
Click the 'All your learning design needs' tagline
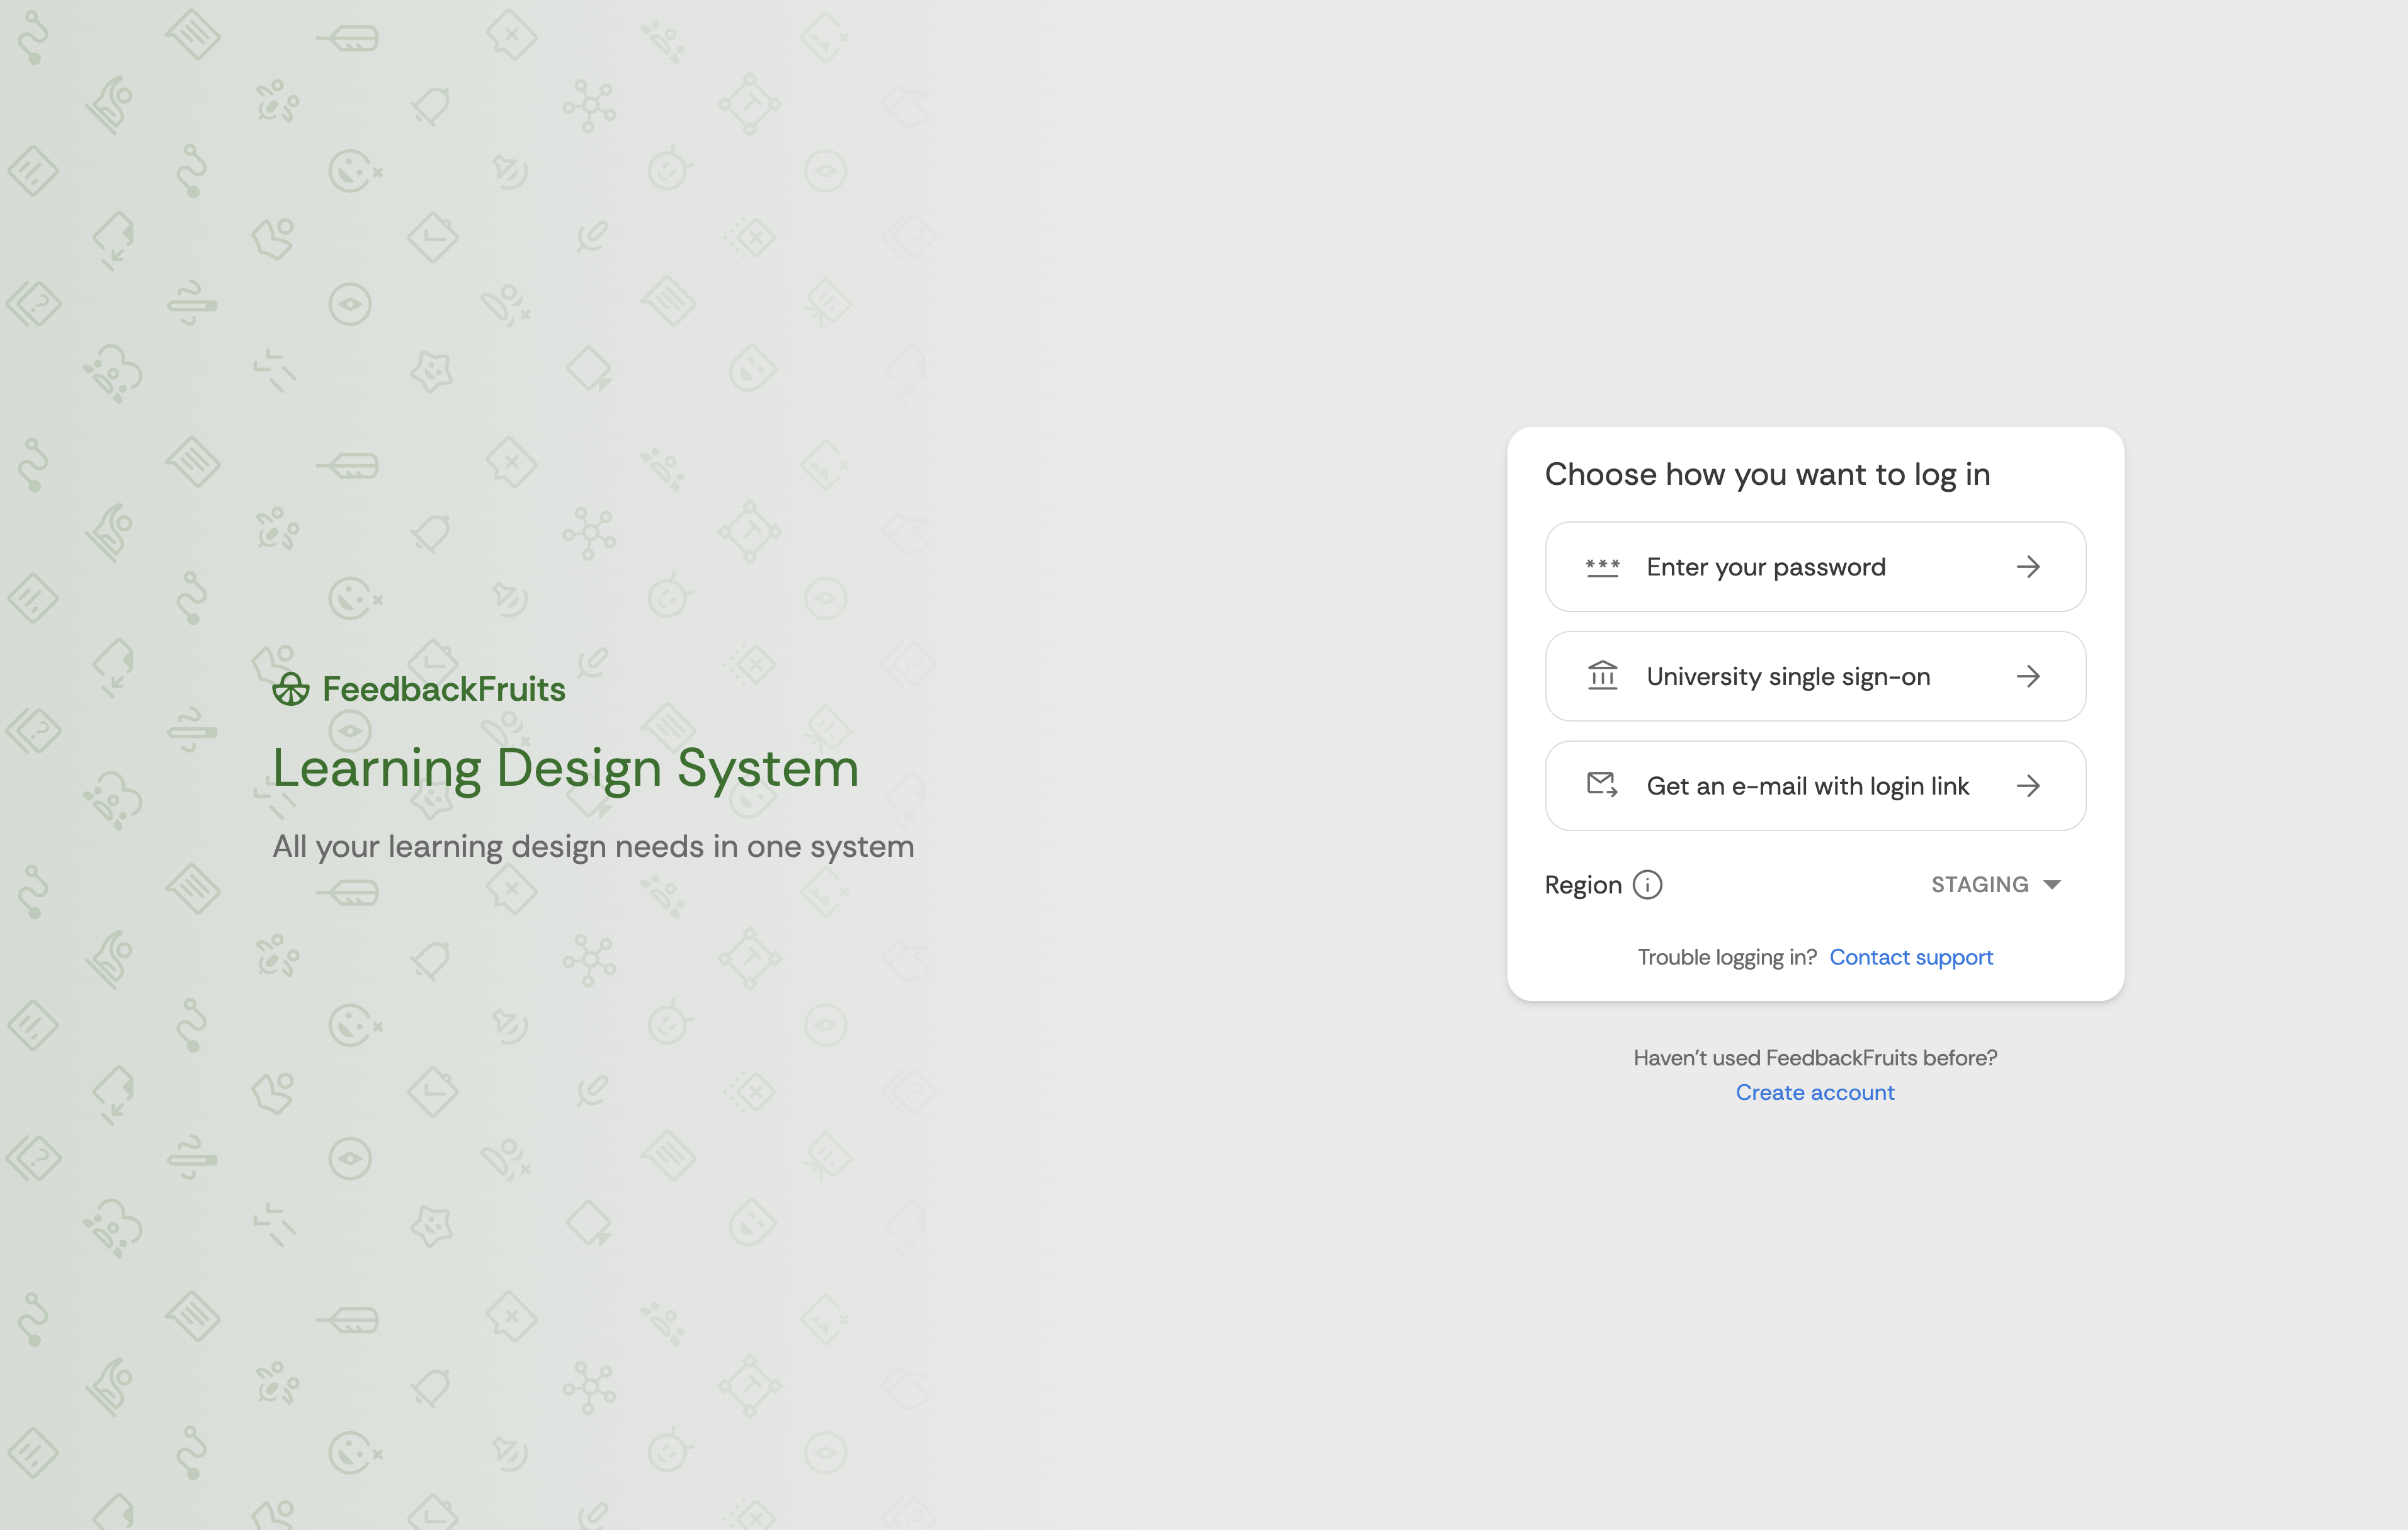tap(593, 847)
